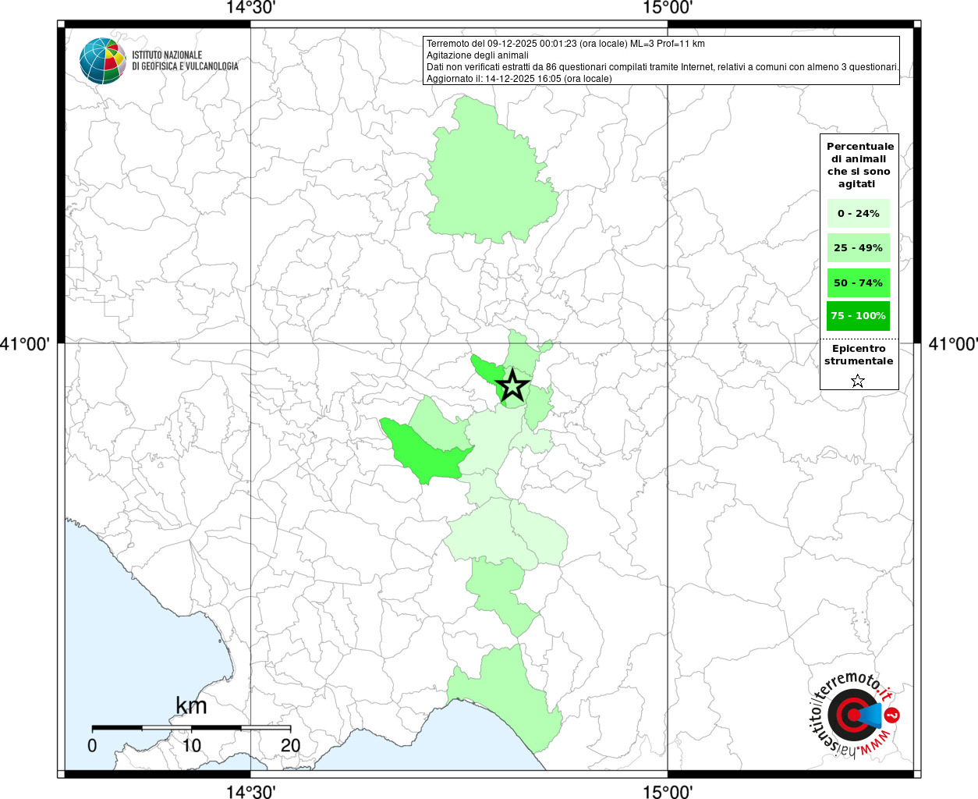The image size is (978, 799).
Task: Click the 'Agitazione degli animali' subtitle
Action: tap(477, 55)
